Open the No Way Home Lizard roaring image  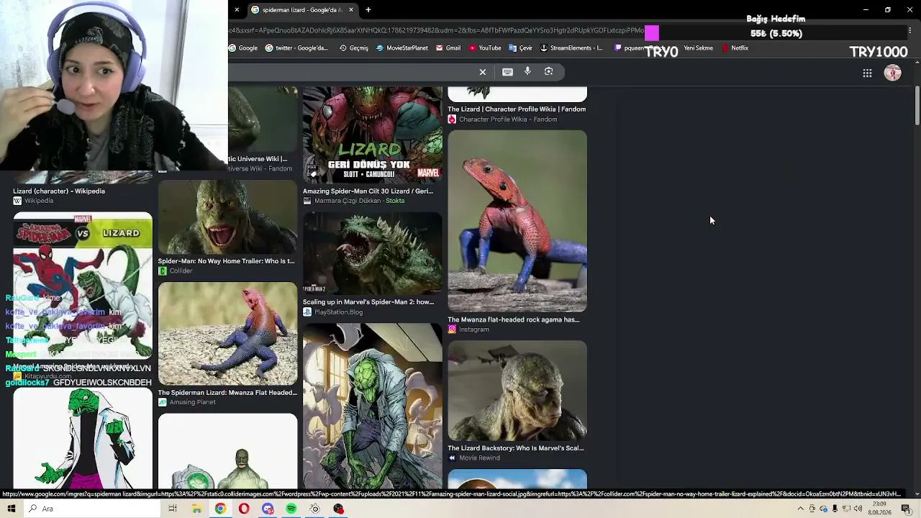(x=227, y=217)
